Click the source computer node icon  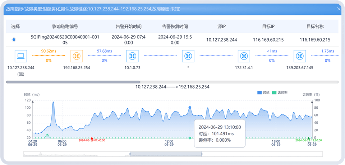click(x=21, y=56)
